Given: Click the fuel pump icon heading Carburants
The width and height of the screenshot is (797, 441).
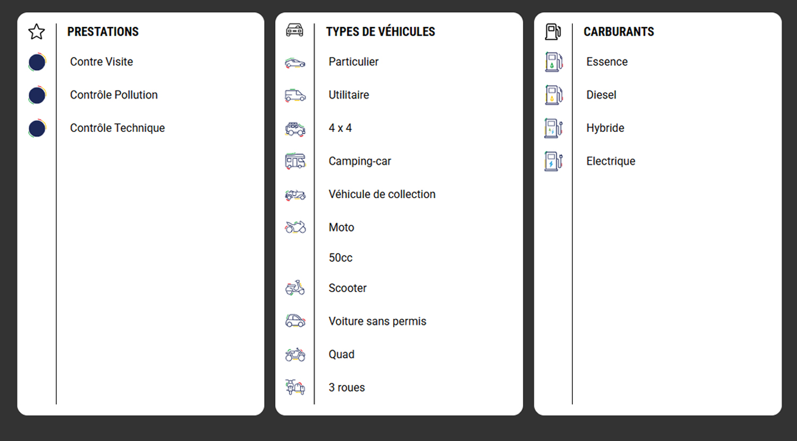Looking at the screenshot, I should 553,32.
